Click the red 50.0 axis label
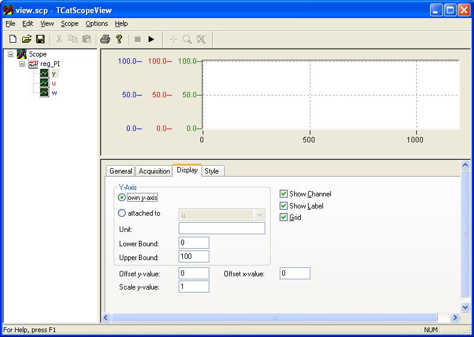The height and width of the screenshot is (337, 474). pyautogui.click(x=159, y=95)
